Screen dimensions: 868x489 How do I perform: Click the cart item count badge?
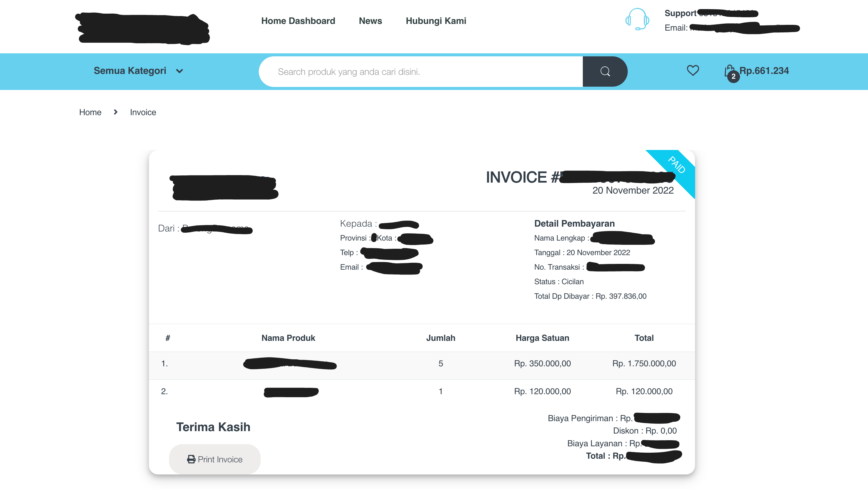733,77
